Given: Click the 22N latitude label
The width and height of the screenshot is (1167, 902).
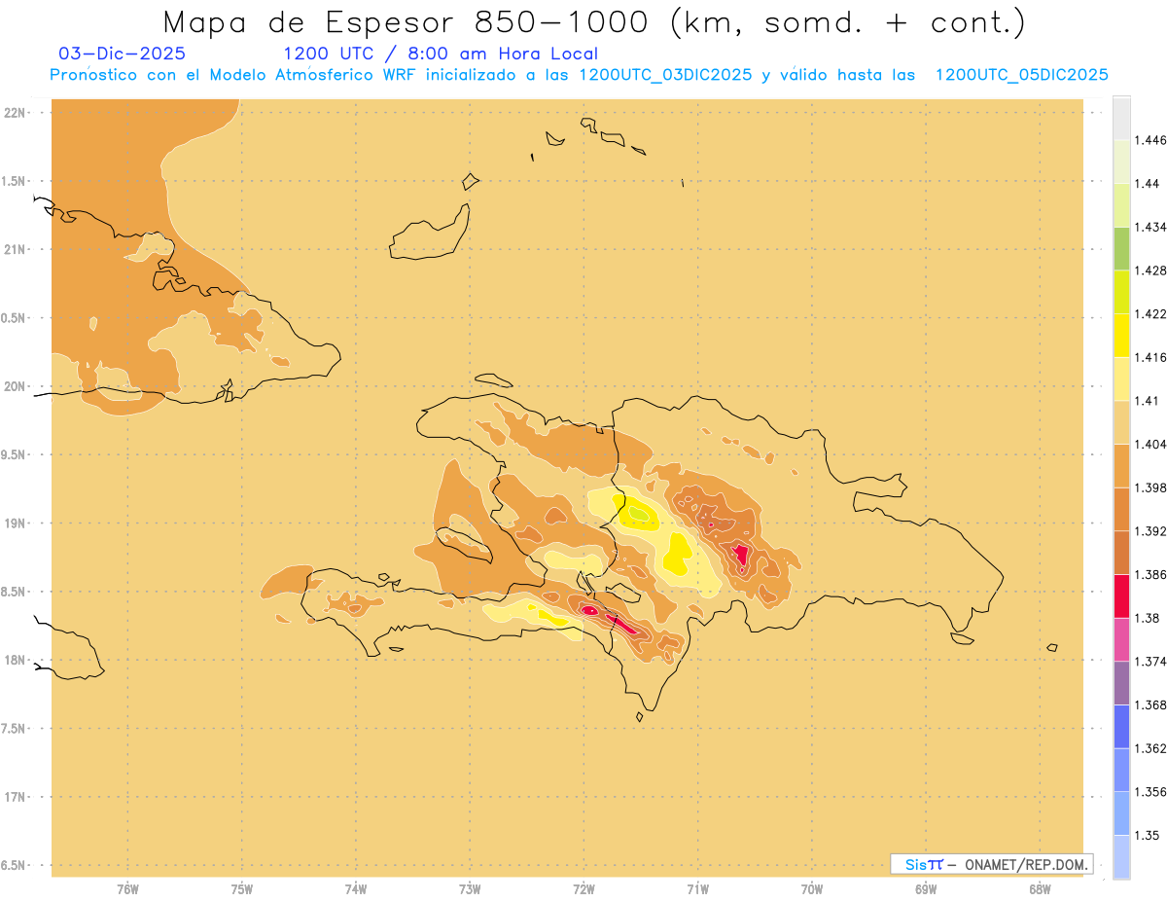Looking at the screenshot, I should tap(15, 112).
